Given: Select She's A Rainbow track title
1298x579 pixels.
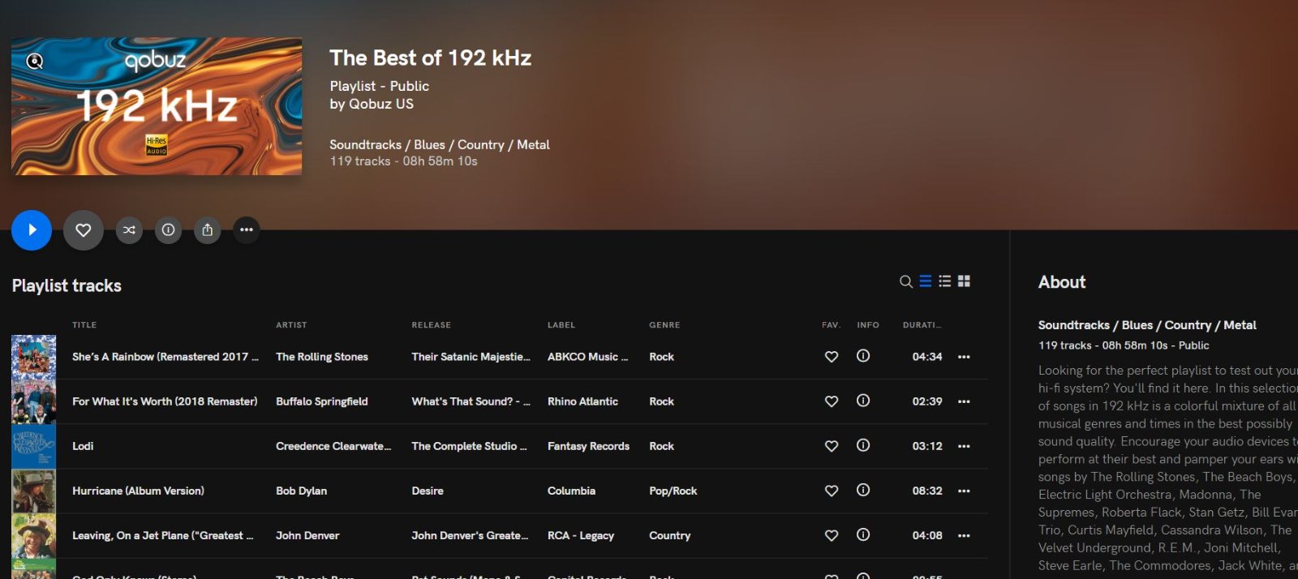Looking at the screenshot, I should click(x=165, y=357).
